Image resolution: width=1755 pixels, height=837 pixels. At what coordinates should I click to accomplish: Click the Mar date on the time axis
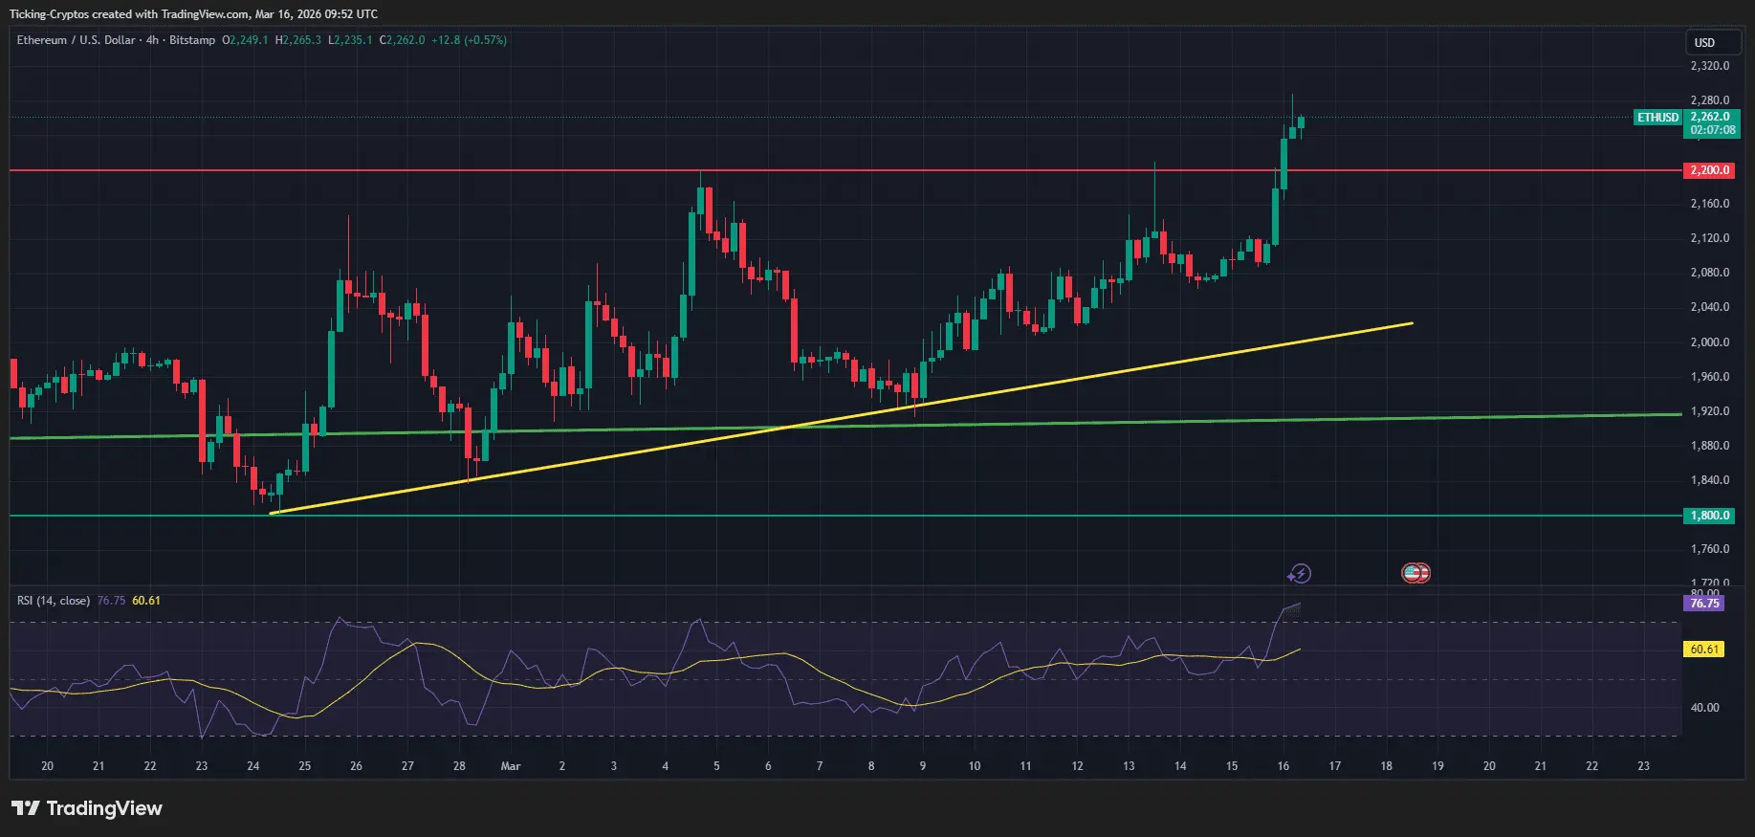(511, 766)
